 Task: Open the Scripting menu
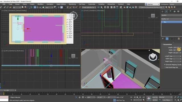pos(101,4)
